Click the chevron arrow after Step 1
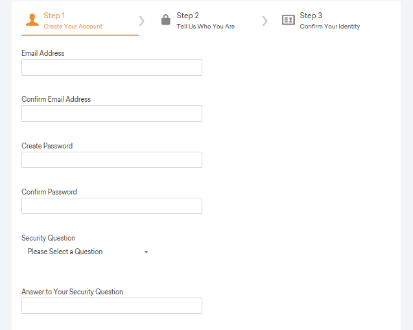This screenshot has width=413, height=330. coord(142,21)
